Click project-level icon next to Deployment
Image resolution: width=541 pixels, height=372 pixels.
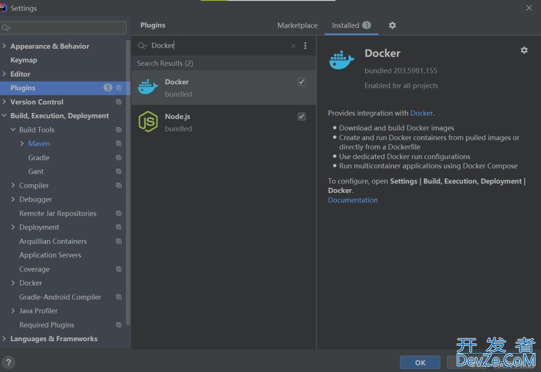coord(118,227)
